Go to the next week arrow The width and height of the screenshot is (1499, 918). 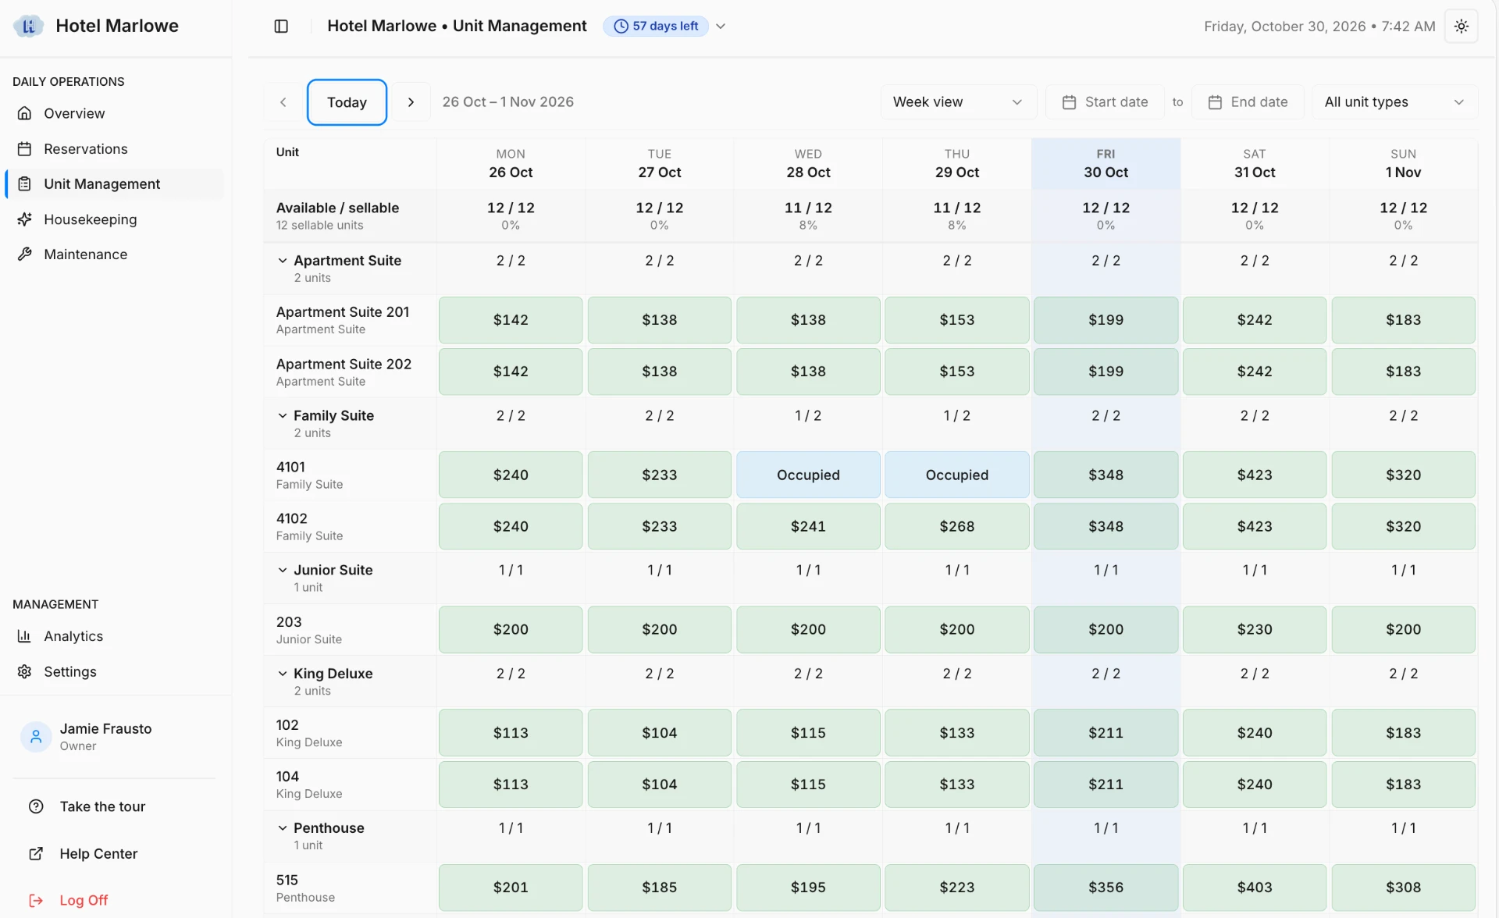coord(411,102)
